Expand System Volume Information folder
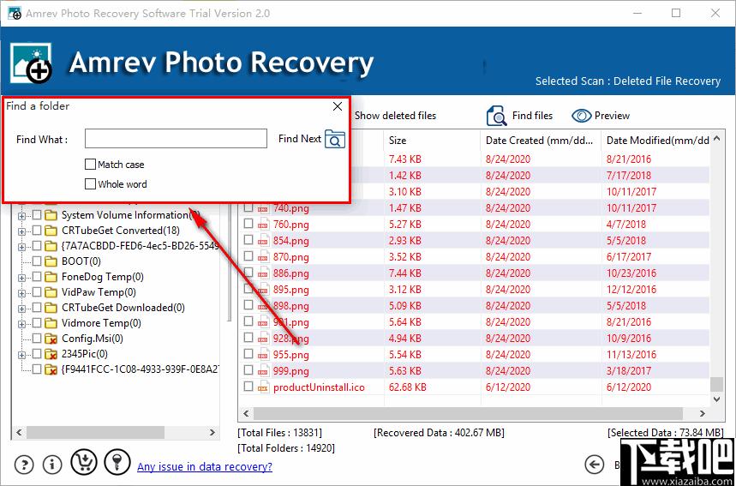736x486 pixels. click(x=21, y=217)
